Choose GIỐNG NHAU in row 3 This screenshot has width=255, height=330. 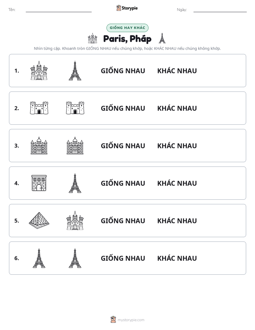click(123, 146)
